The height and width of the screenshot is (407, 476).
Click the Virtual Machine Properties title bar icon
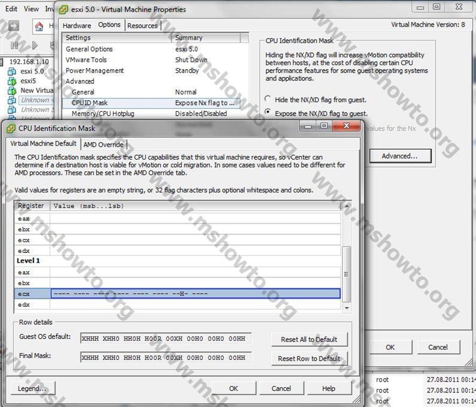tap(64, 10)
